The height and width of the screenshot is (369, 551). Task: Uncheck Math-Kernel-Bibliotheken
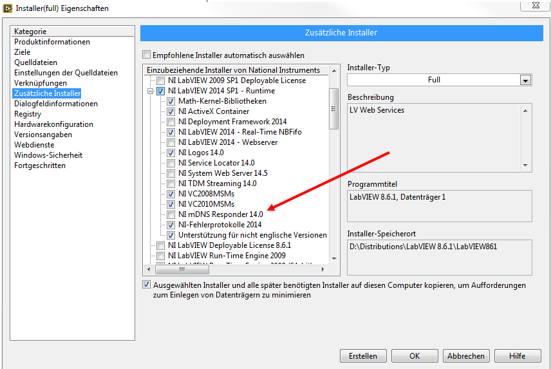[x=171, y=101]
